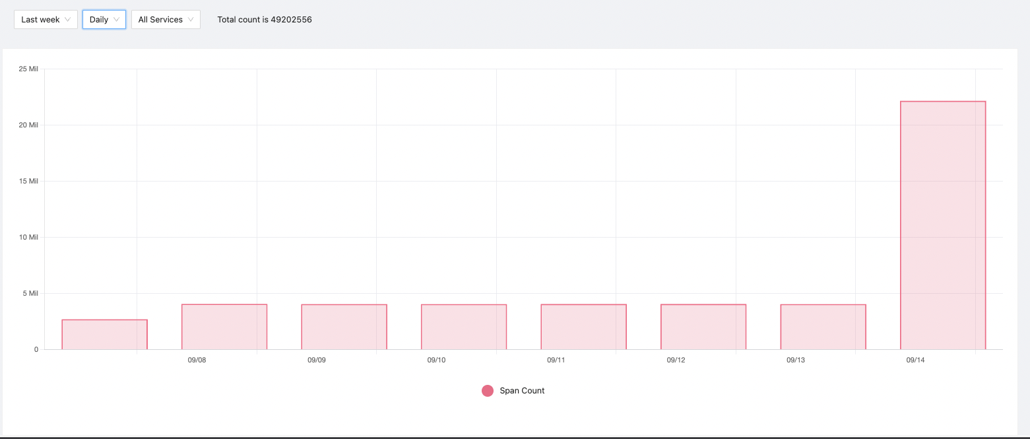Click the 09/09 axis label
Screen dimensions: 1030x439
coord(316,360)
